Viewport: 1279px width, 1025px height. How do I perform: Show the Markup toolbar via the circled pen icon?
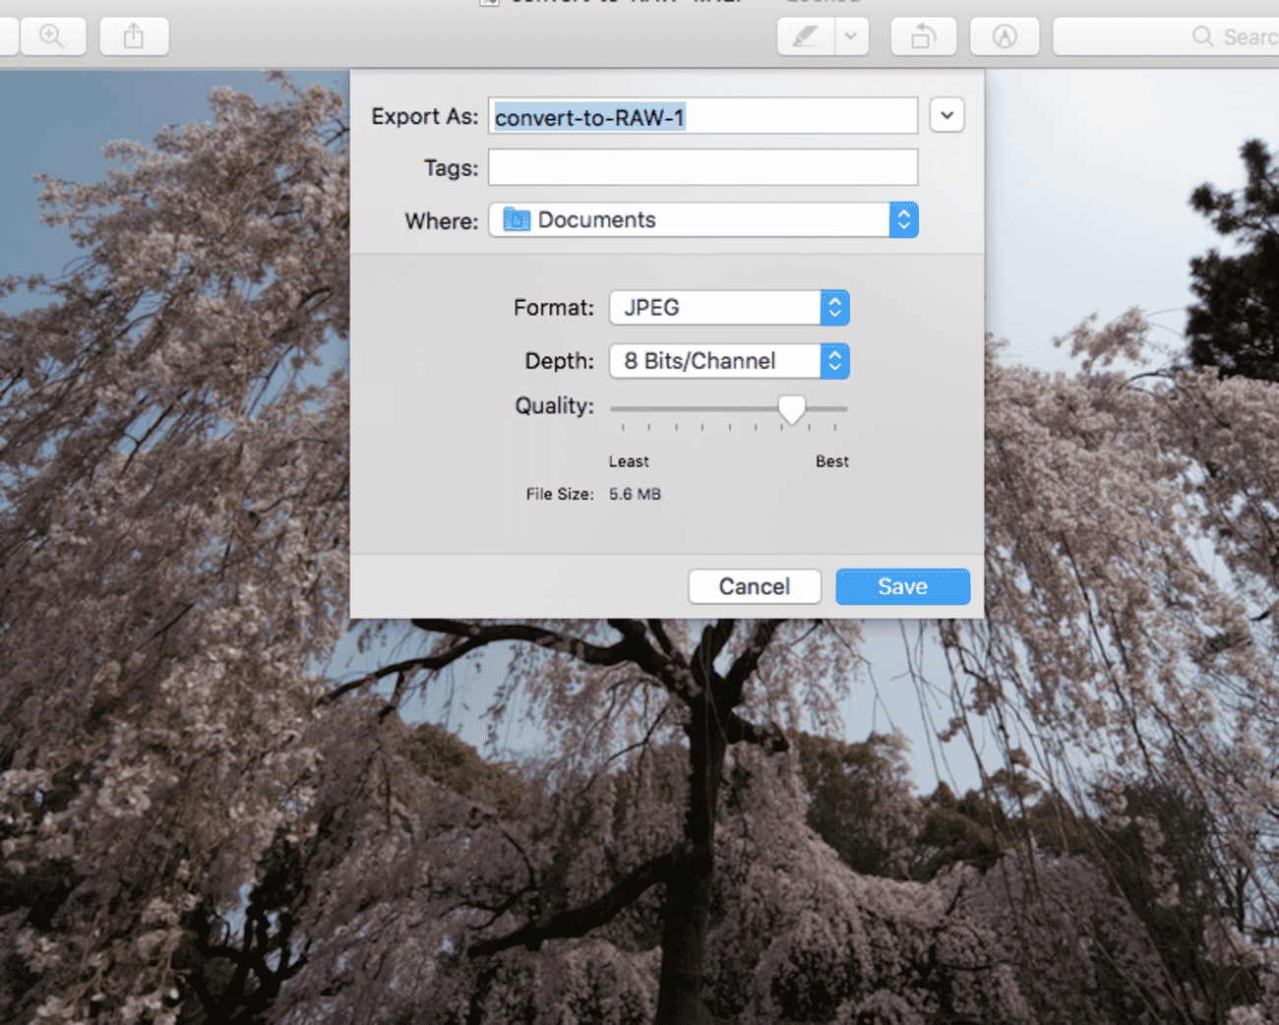click(x=1005, y=36)
